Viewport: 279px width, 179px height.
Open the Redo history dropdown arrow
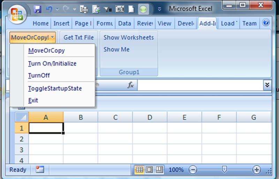(x=75, y=9)
